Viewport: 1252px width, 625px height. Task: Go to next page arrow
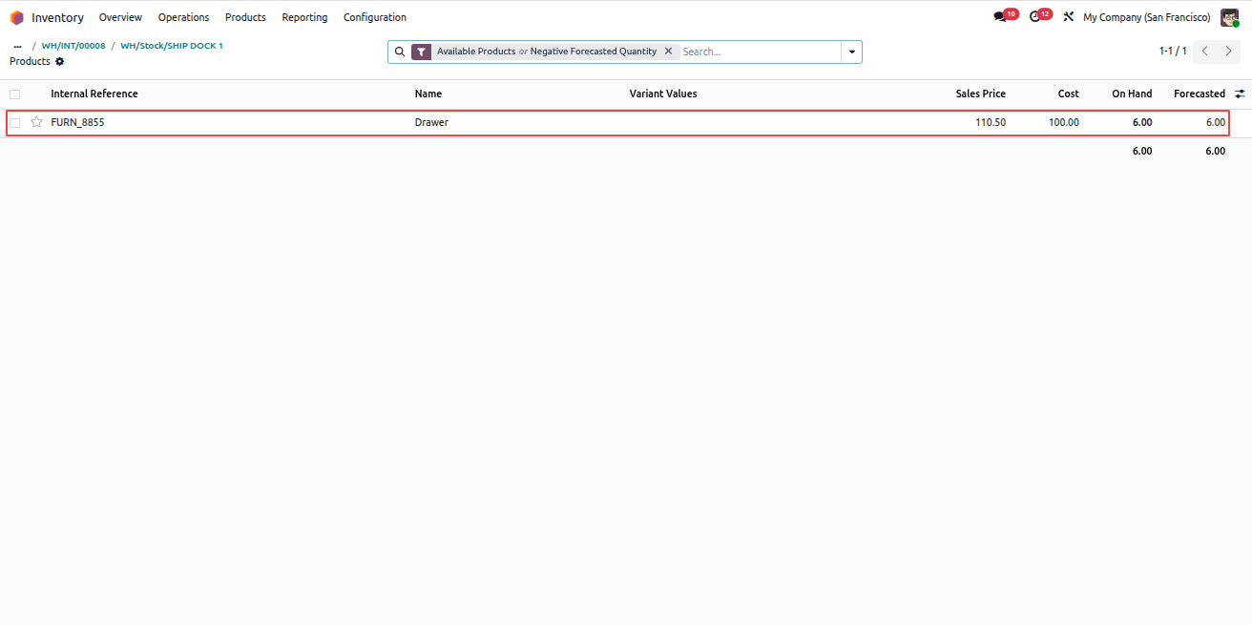tap(1229, 52)
